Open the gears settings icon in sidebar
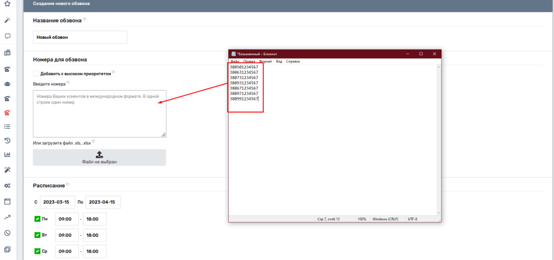The height and width of the screenshot is (260, 554). point(8,185)
